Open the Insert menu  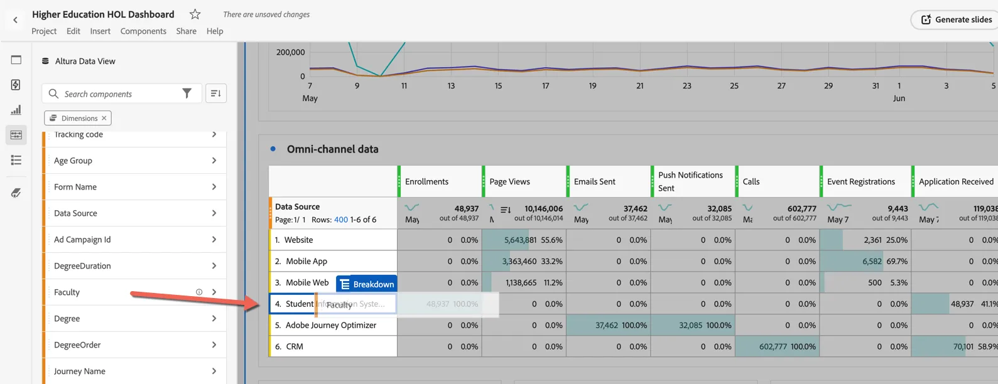(100, 31)
